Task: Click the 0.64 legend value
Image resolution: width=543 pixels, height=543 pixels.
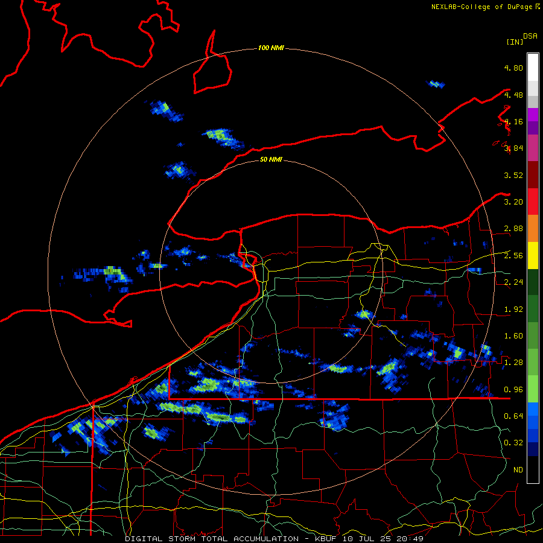Action: (513, 416)
